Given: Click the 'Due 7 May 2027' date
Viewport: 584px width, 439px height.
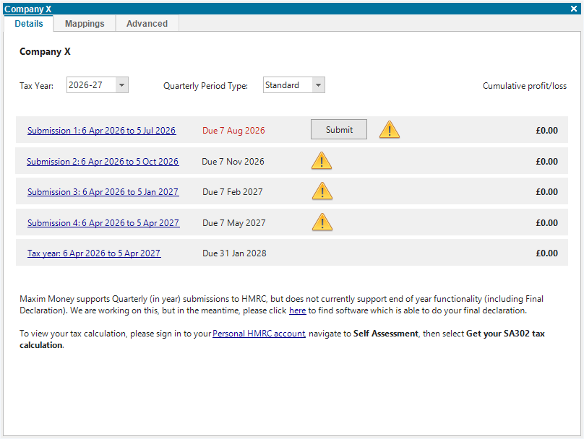Looking at the screenshot, I should point(234,223).
